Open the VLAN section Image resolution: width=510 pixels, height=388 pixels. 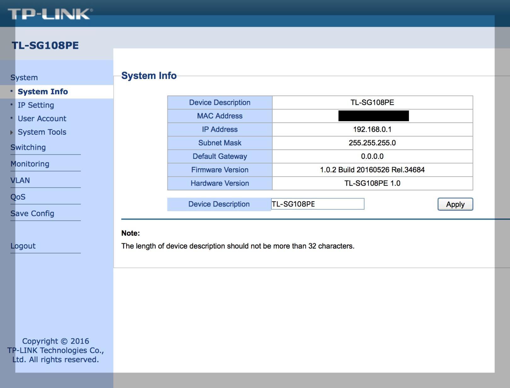20,180
